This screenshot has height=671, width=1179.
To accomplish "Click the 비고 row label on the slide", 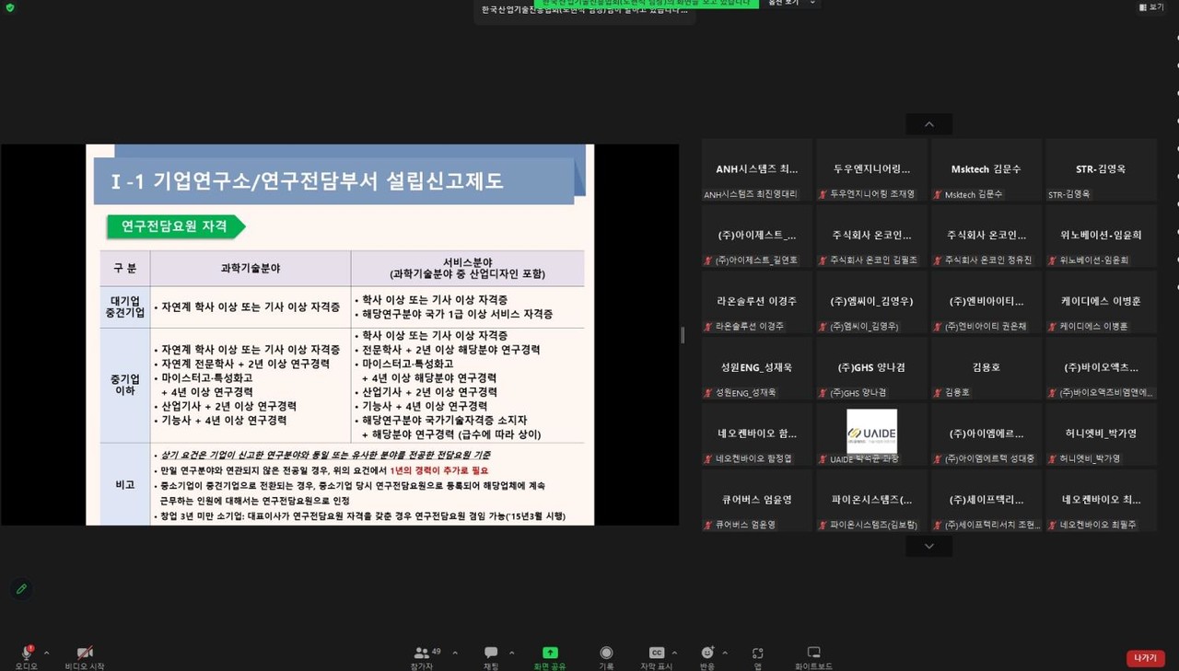I will point(125,484).
